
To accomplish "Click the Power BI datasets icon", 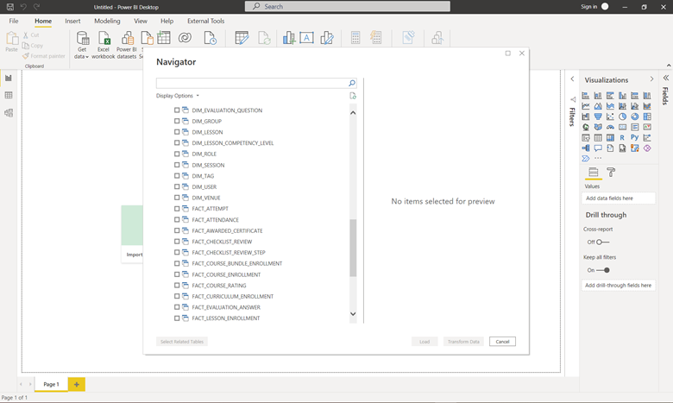I will coord(127,38).
